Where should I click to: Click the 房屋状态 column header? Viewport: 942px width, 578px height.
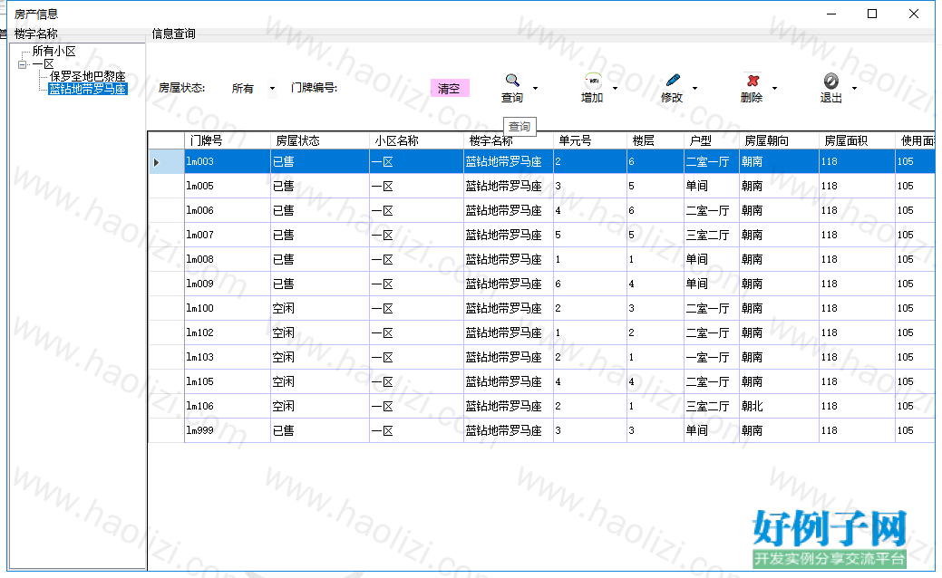pos(320,140)
